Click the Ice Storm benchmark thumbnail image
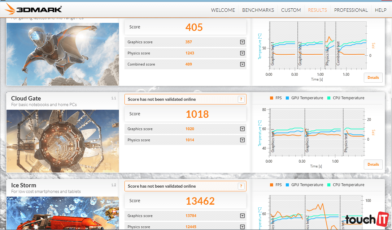Viewport: 392px width, 230px height. [x=63, y=213]
